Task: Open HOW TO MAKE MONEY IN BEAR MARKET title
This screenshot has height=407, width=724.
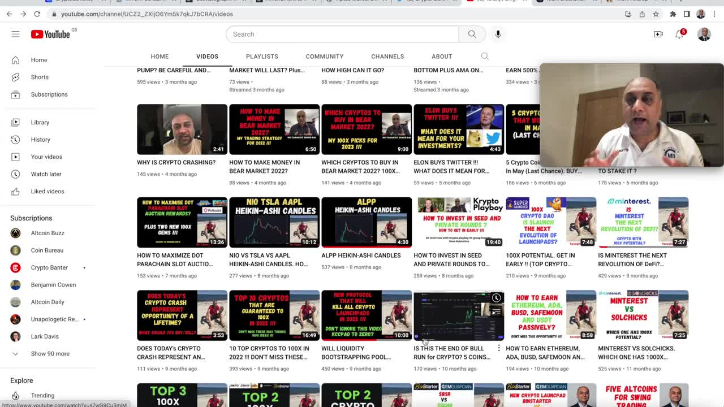Action: (x=265, y=167)
